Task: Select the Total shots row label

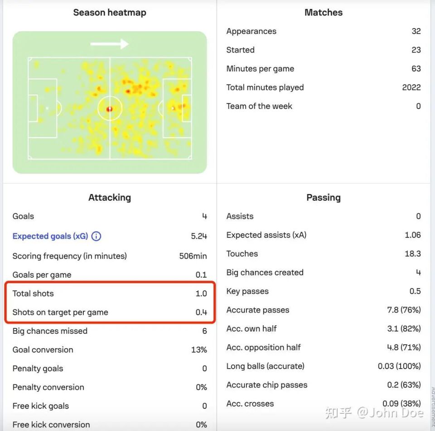Action: tap(33, 294)
